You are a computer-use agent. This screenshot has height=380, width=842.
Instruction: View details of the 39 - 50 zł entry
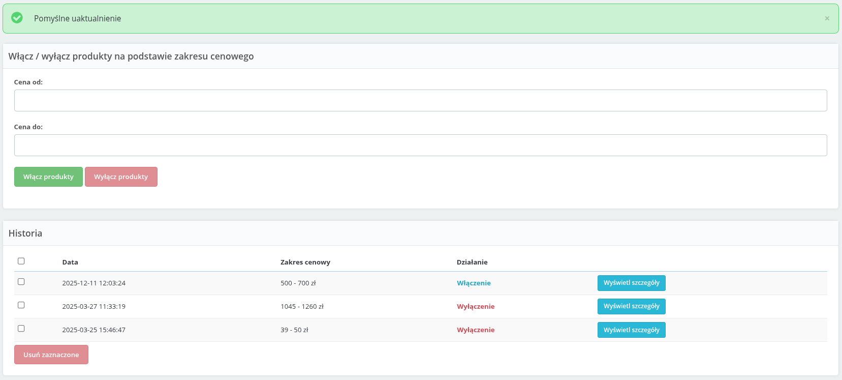631,330
